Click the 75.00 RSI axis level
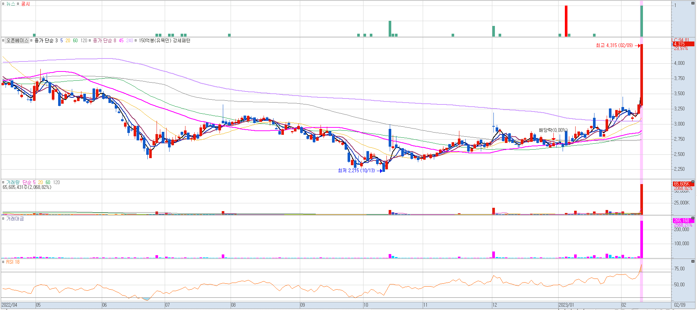Image resolution: width=697 pixels, height=310 pixels. (679, 269)
